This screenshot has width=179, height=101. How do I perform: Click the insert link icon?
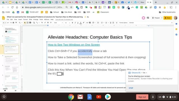87,23
